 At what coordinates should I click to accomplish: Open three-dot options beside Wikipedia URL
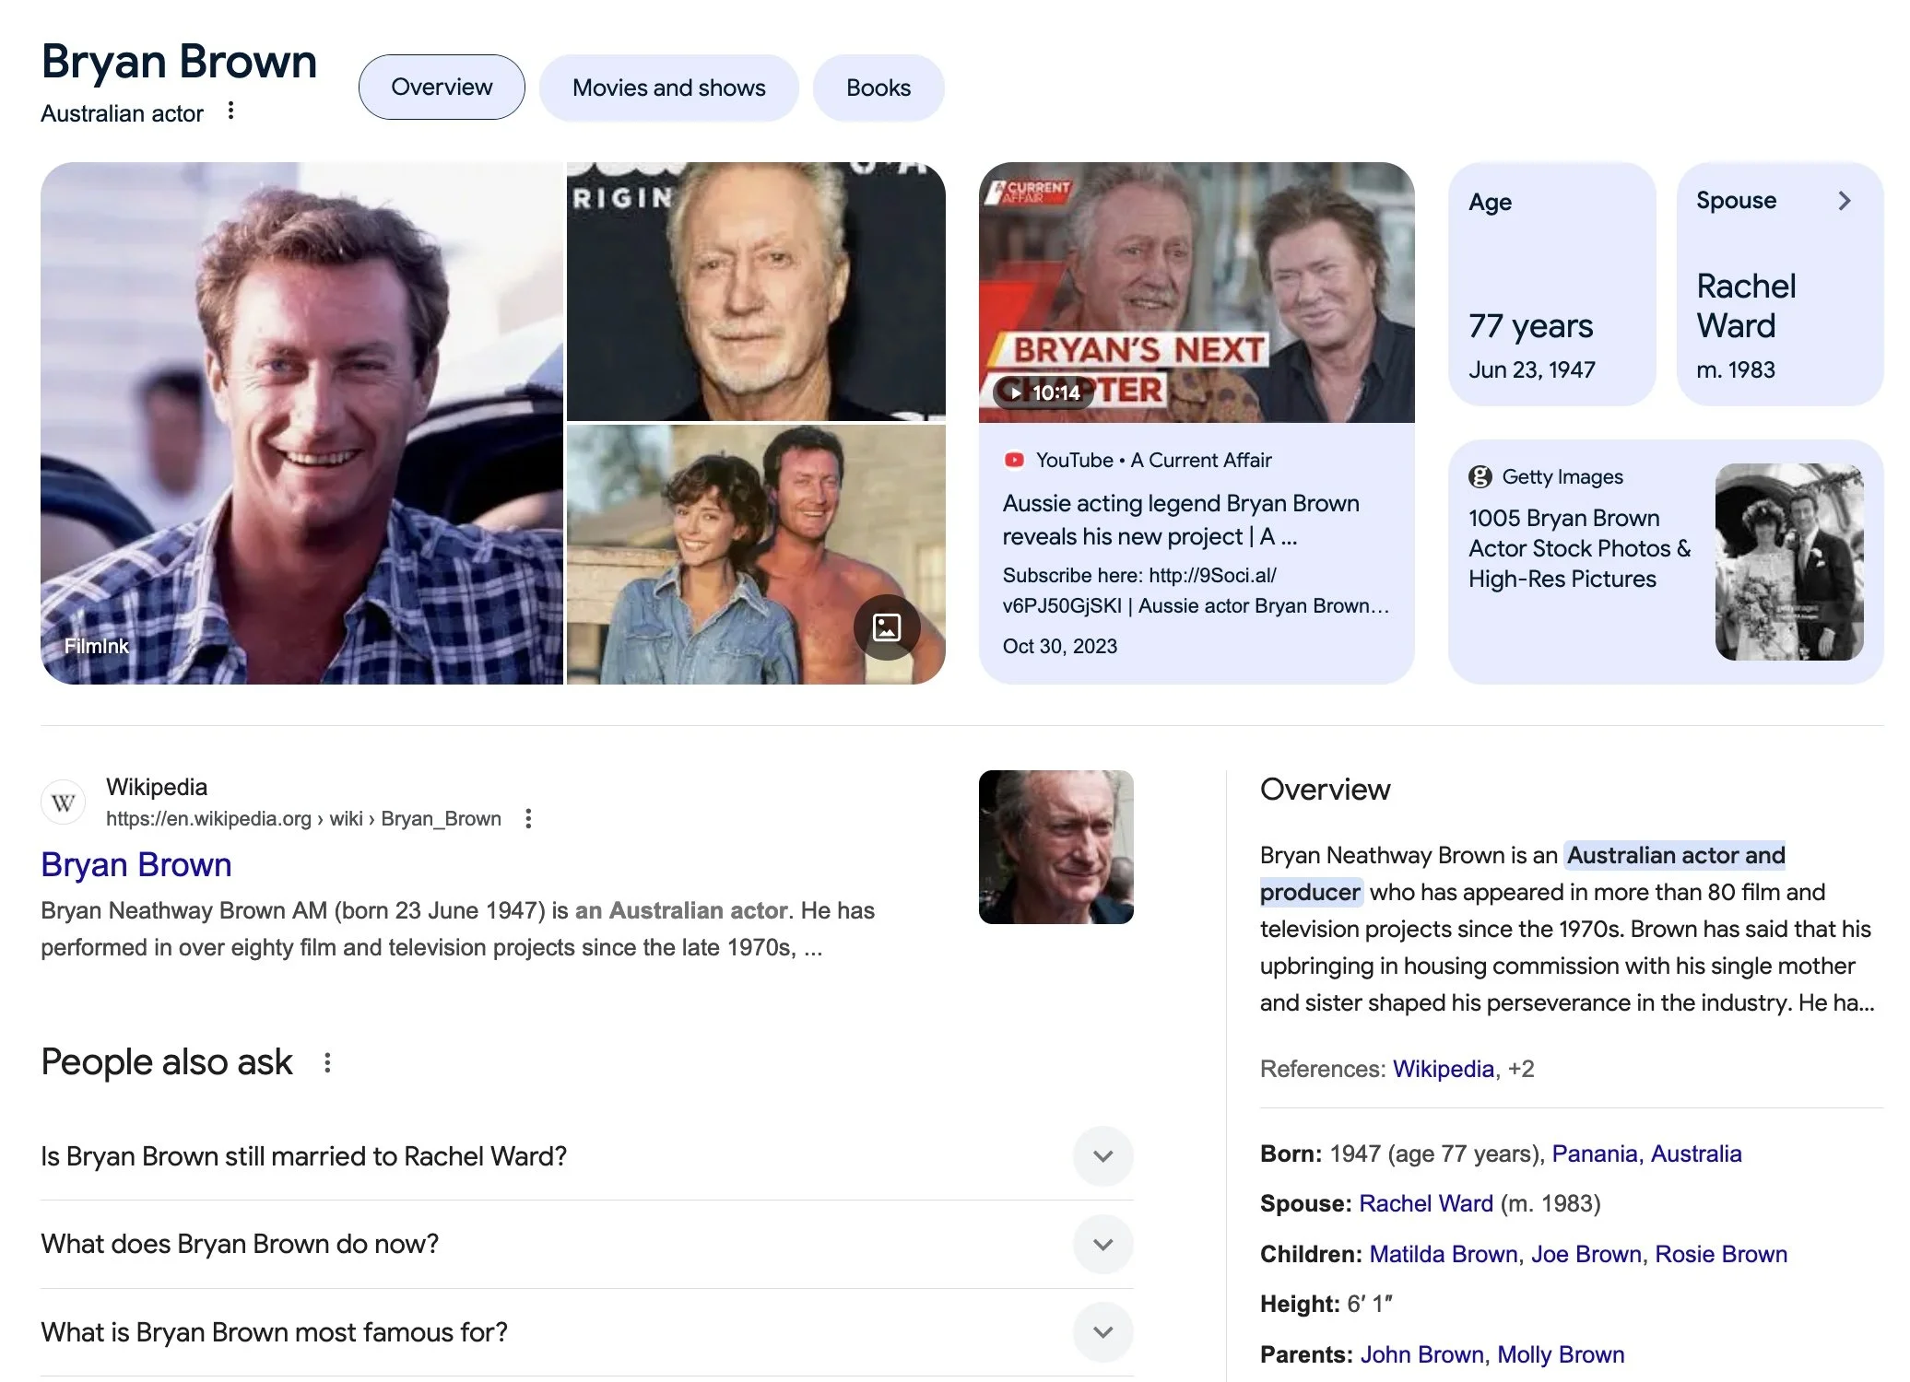coord(528,818)
